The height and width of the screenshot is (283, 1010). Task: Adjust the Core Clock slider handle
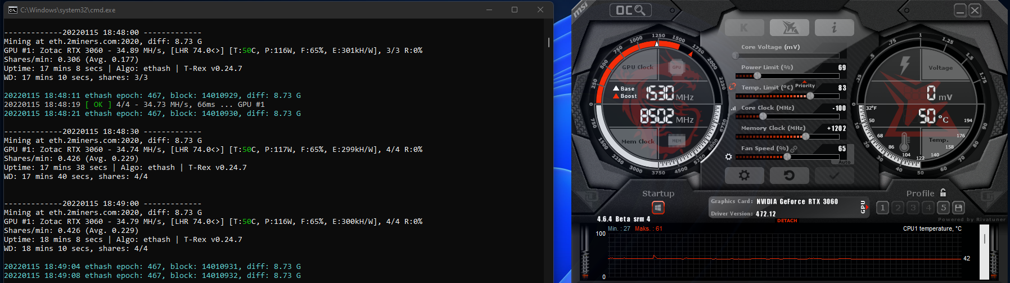pos(763,116)
